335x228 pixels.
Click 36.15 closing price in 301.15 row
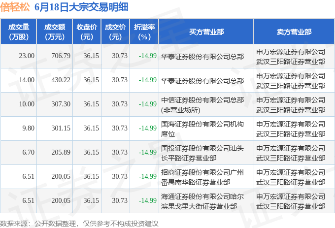click(x=91, y=129)
